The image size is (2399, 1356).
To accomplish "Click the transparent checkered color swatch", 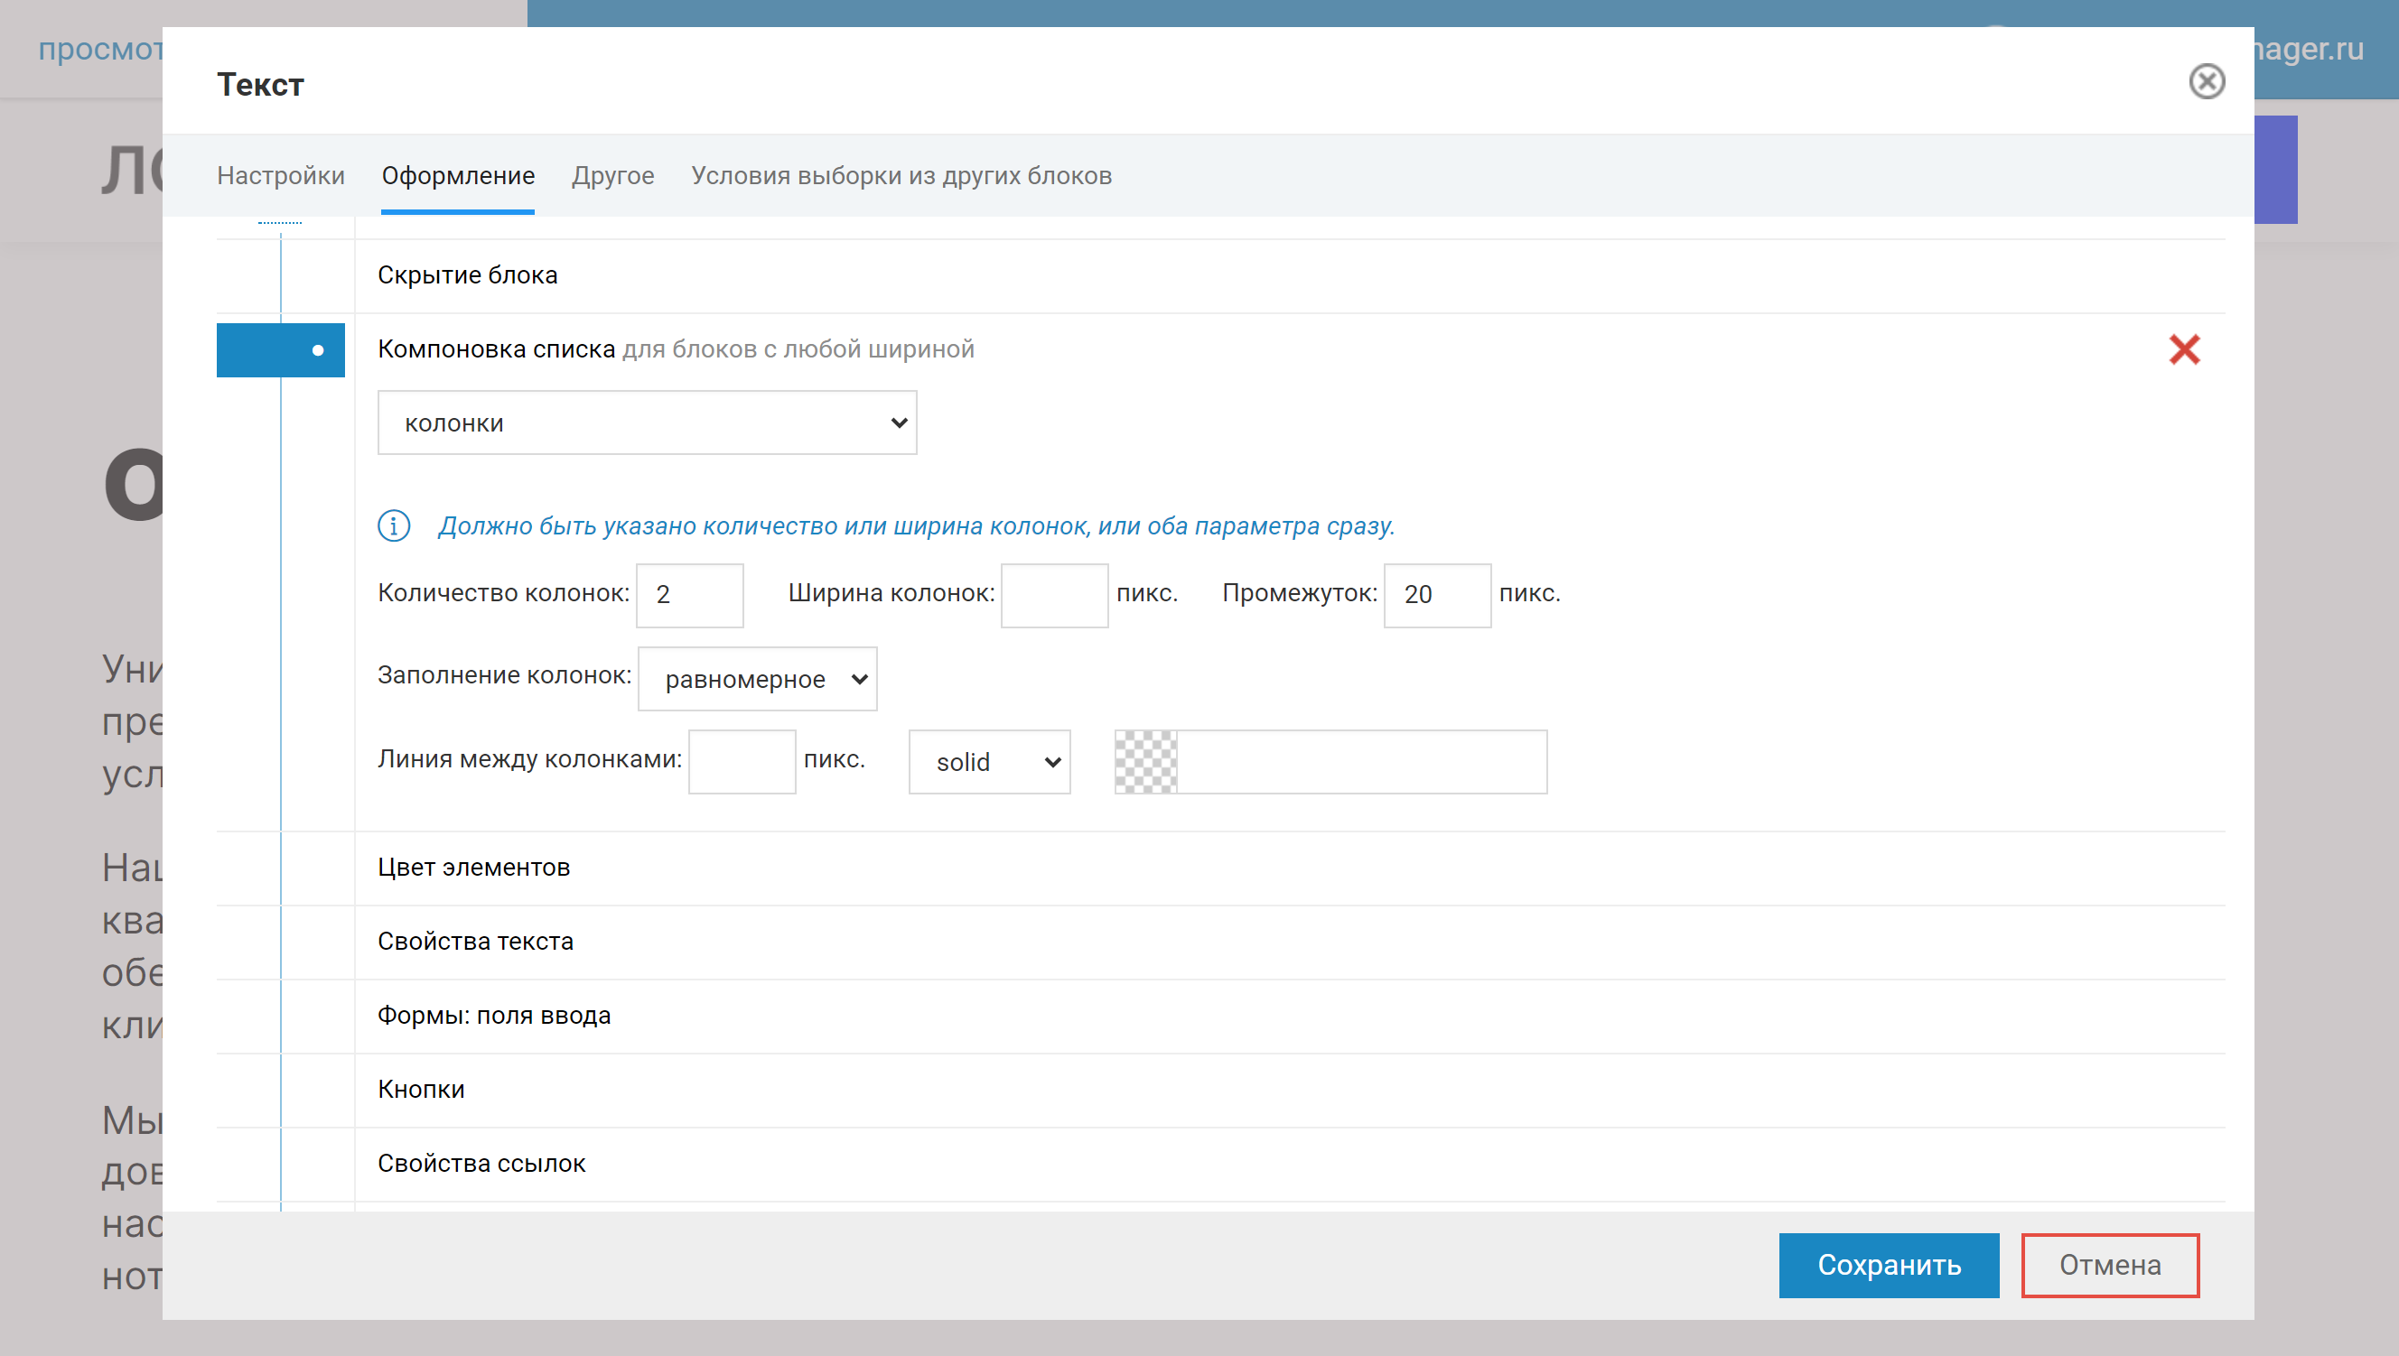I will (1145, 762).
